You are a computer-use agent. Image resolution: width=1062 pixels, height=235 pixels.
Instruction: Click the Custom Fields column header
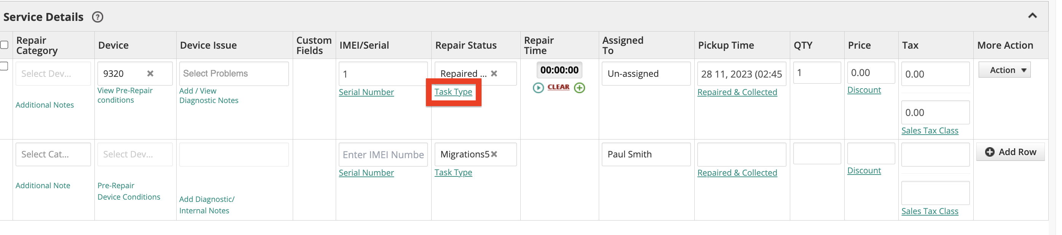point(314,45)
